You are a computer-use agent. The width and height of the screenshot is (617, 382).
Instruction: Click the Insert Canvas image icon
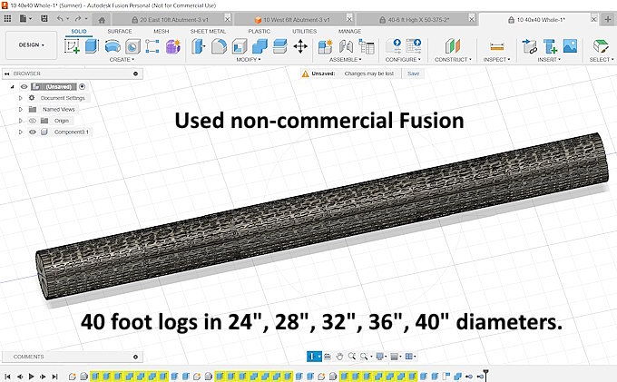coord(570,46)
